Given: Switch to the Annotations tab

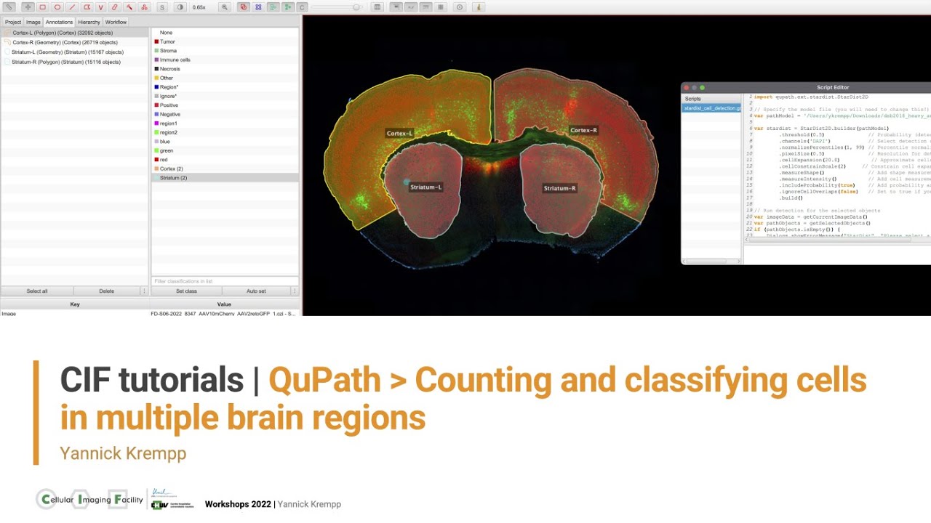Looking at the screenshot, I should click(60, 22).
